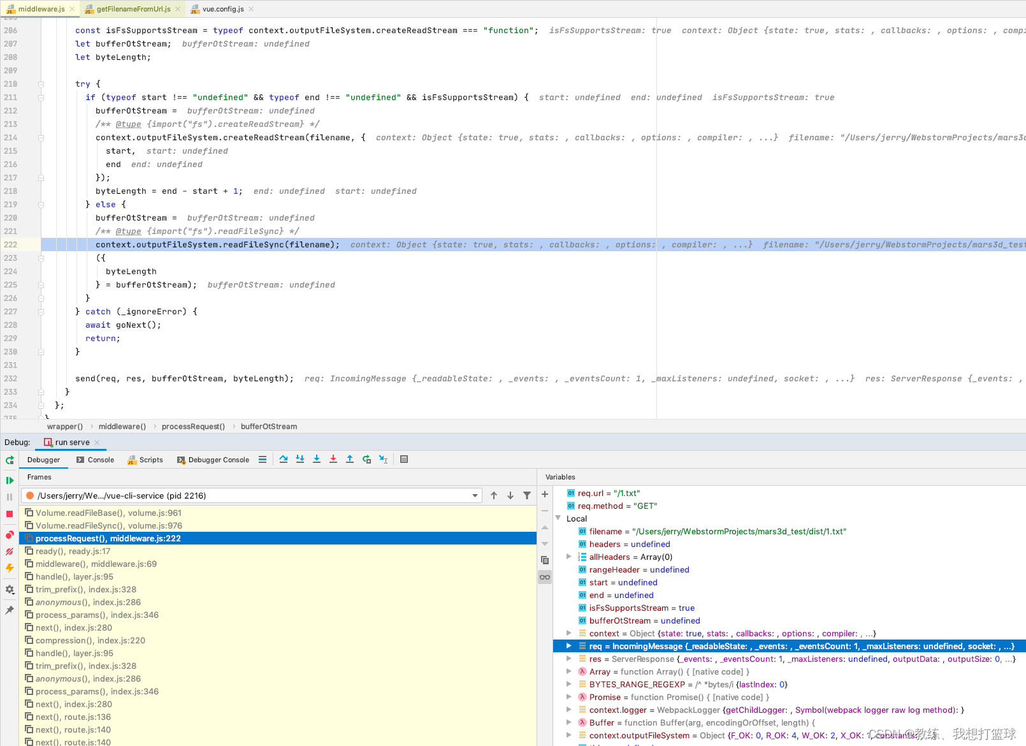1026x746 pixels.
Task: Toggle frames filter funnel icon
Action: [527, 495]
